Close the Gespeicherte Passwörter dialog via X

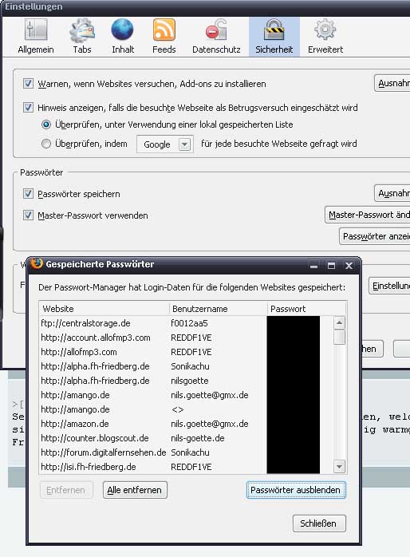[349, 266]
